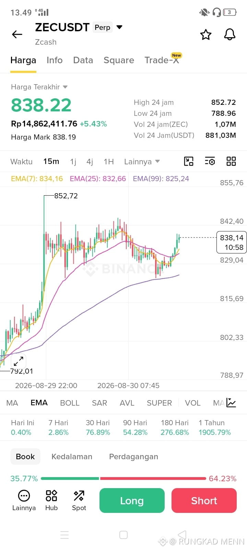Toggle the SUPER indicator
Screen dimensions: 247x550
[159, 403]
